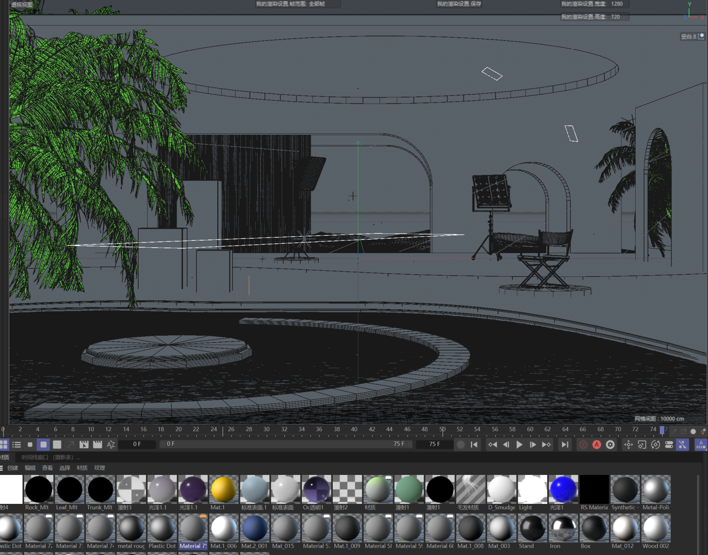
Task: Click the AZ sort icon above the materials panel
Action: [111, 445]
